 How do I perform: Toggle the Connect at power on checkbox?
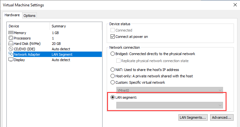[113, 37]
